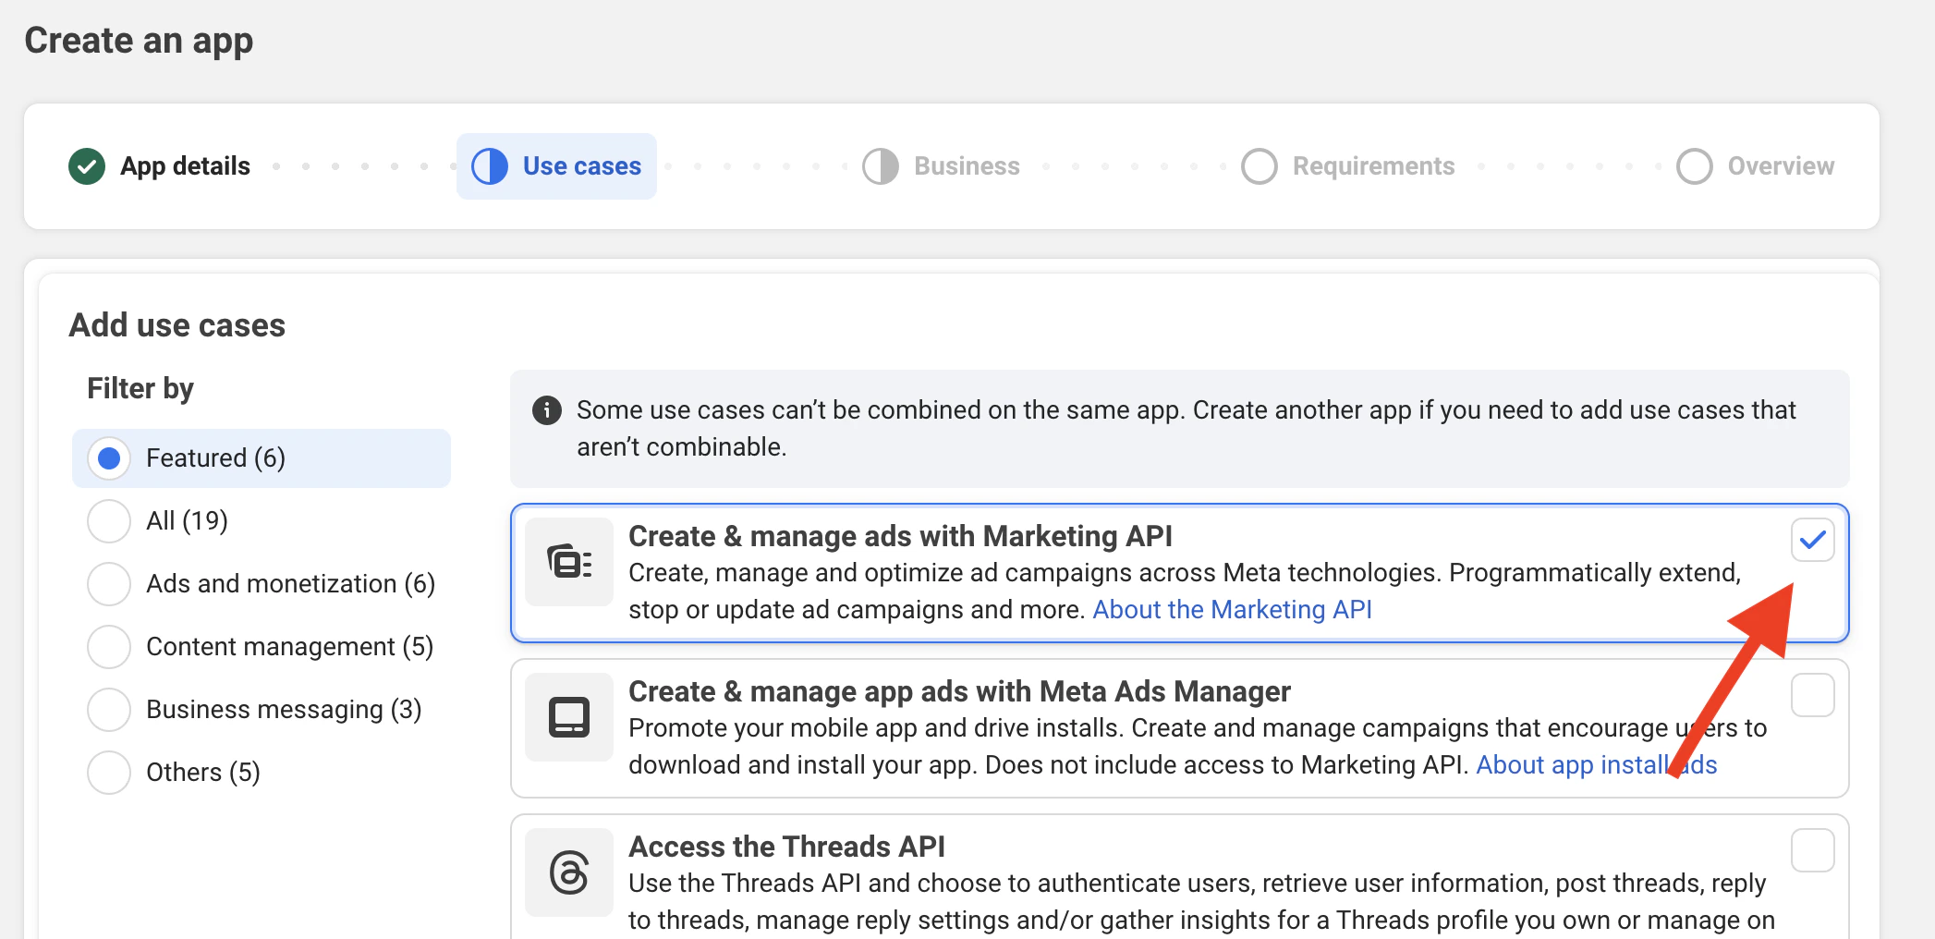This screenshot has width=1935, height=939.
Task: Click the Business step progress icon
Action: click(880, 166)
